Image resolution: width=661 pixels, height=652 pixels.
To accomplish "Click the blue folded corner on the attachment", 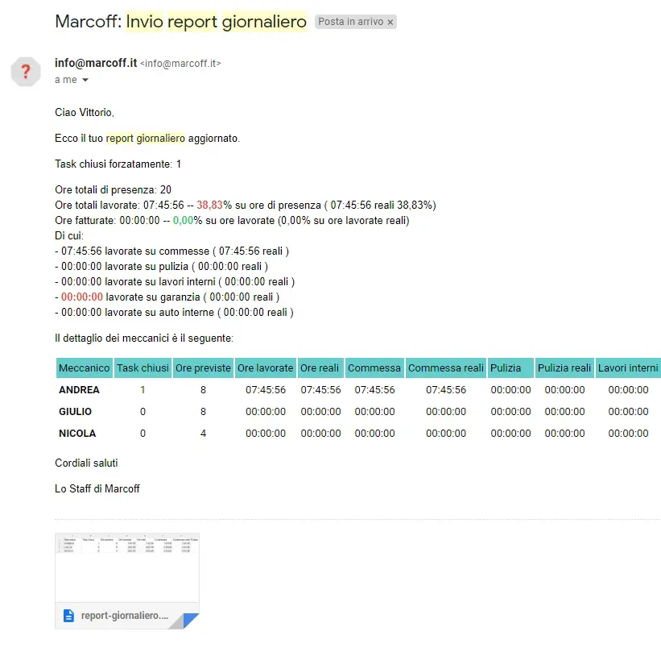I will coord(190,620).
